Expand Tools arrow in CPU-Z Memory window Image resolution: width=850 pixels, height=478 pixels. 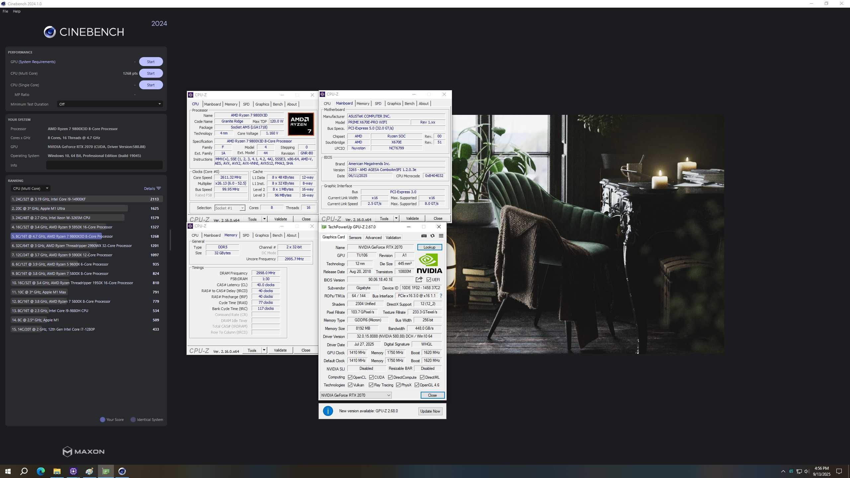264,350
